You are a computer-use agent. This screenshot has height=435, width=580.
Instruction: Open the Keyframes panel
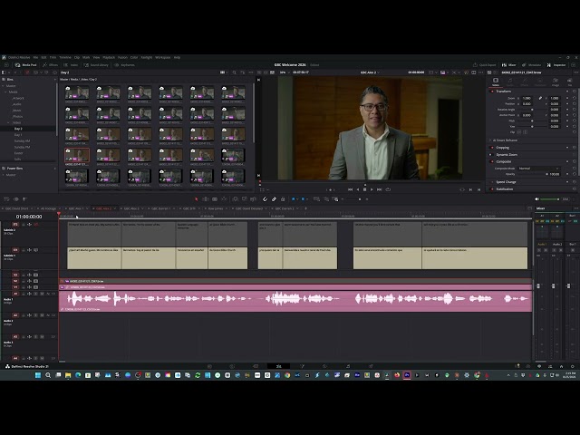pos(125,64)
